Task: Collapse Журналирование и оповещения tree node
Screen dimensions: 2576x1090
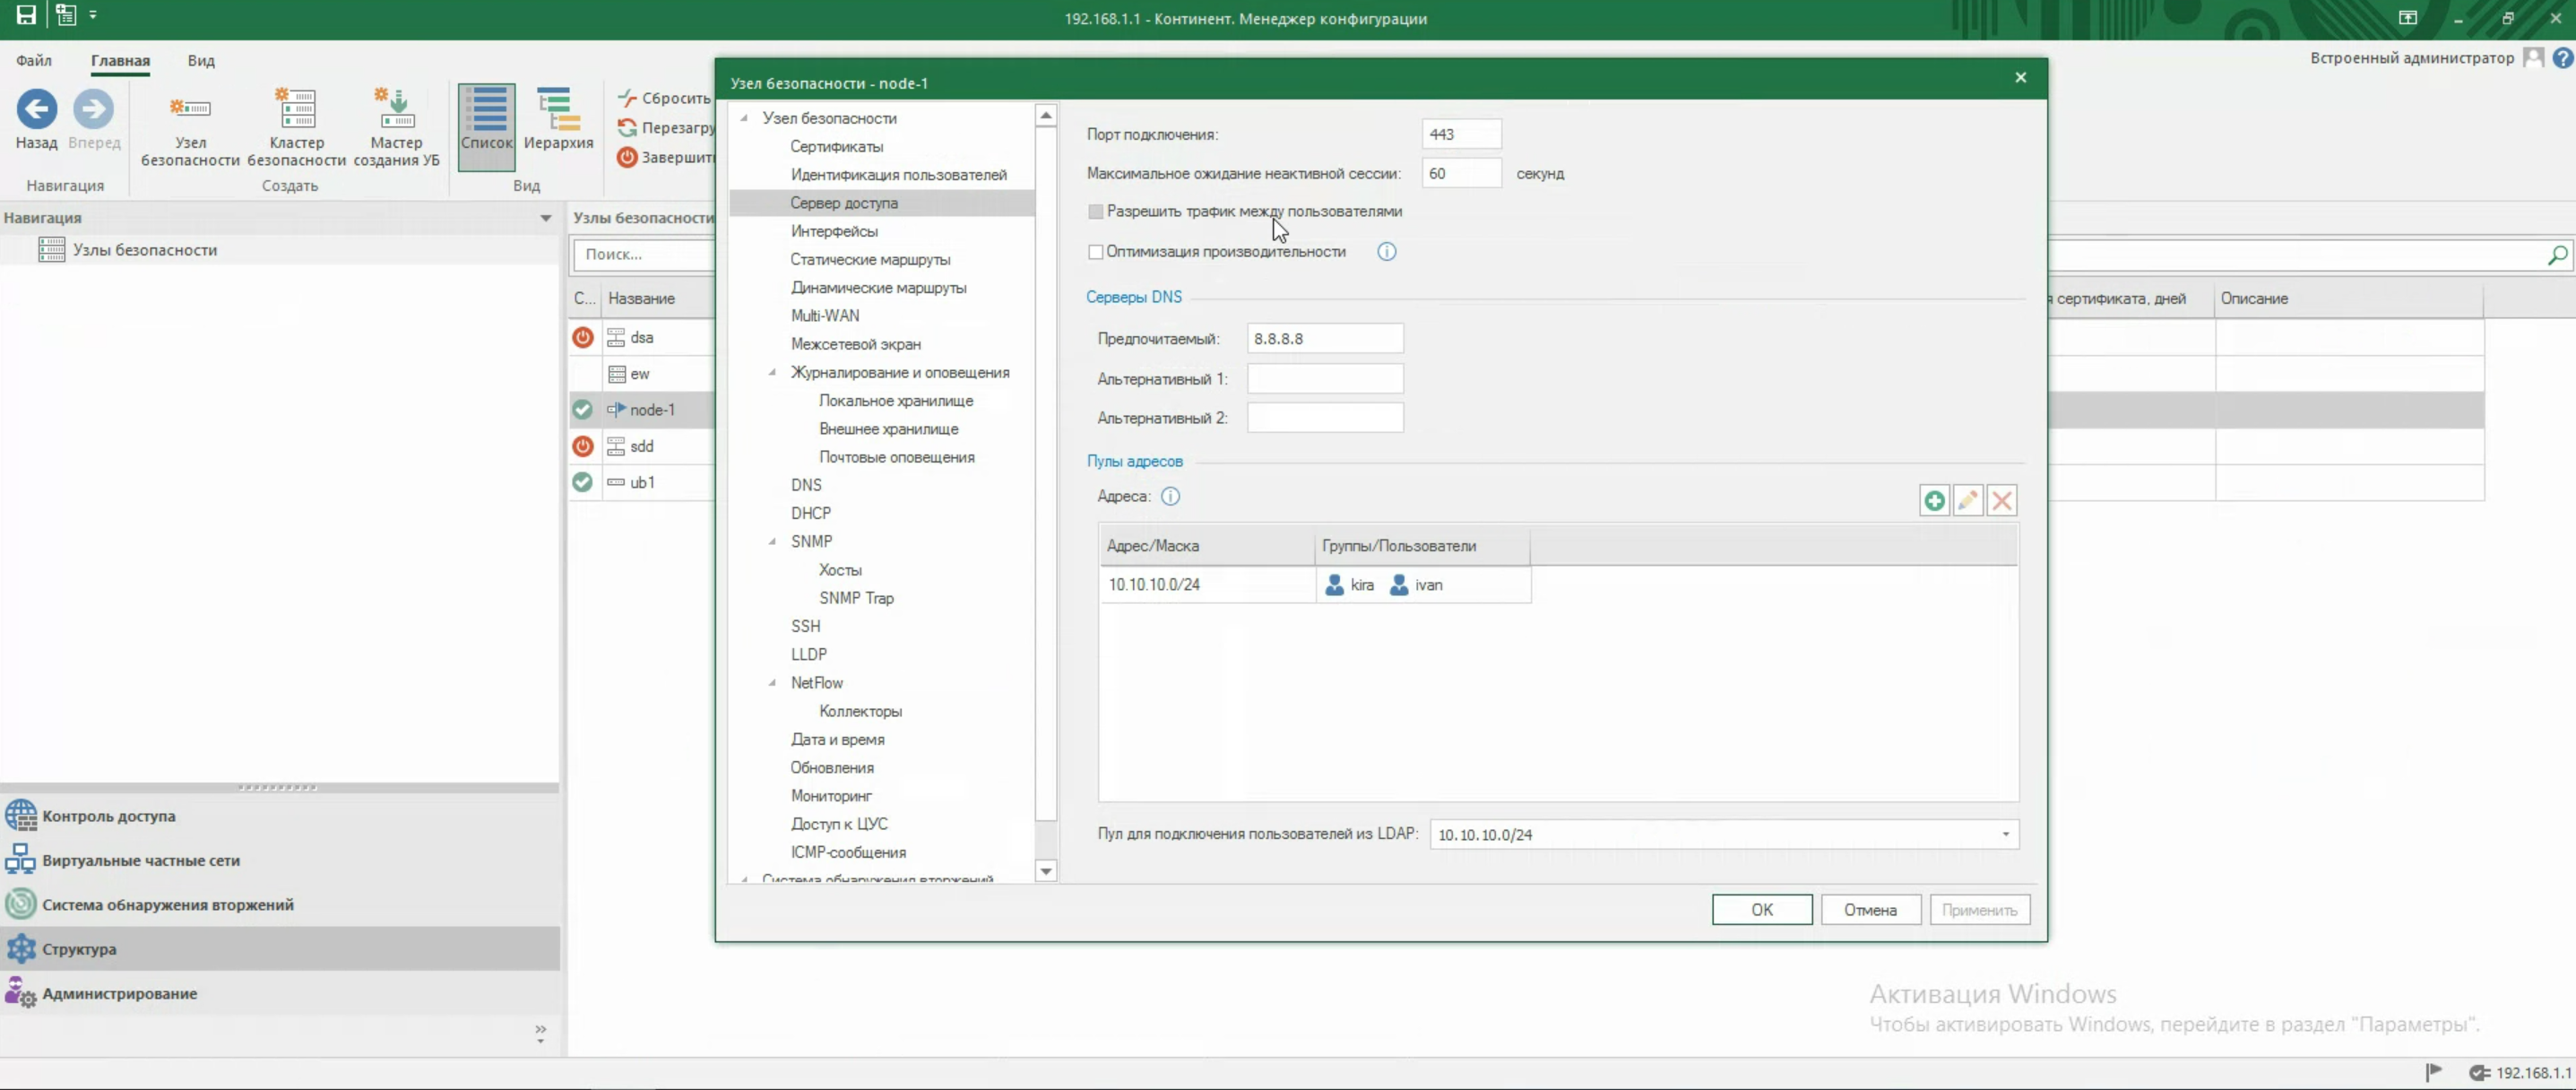Action: click(772, 373)
